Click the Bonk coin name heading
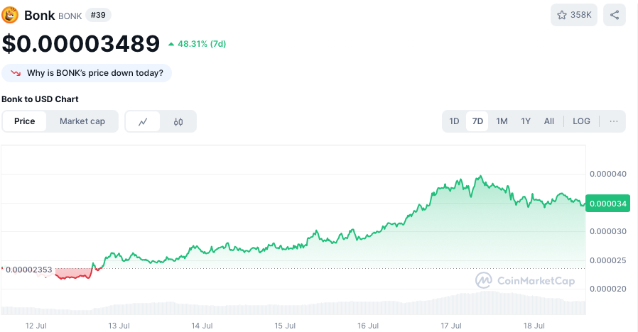 pos(40,16)
